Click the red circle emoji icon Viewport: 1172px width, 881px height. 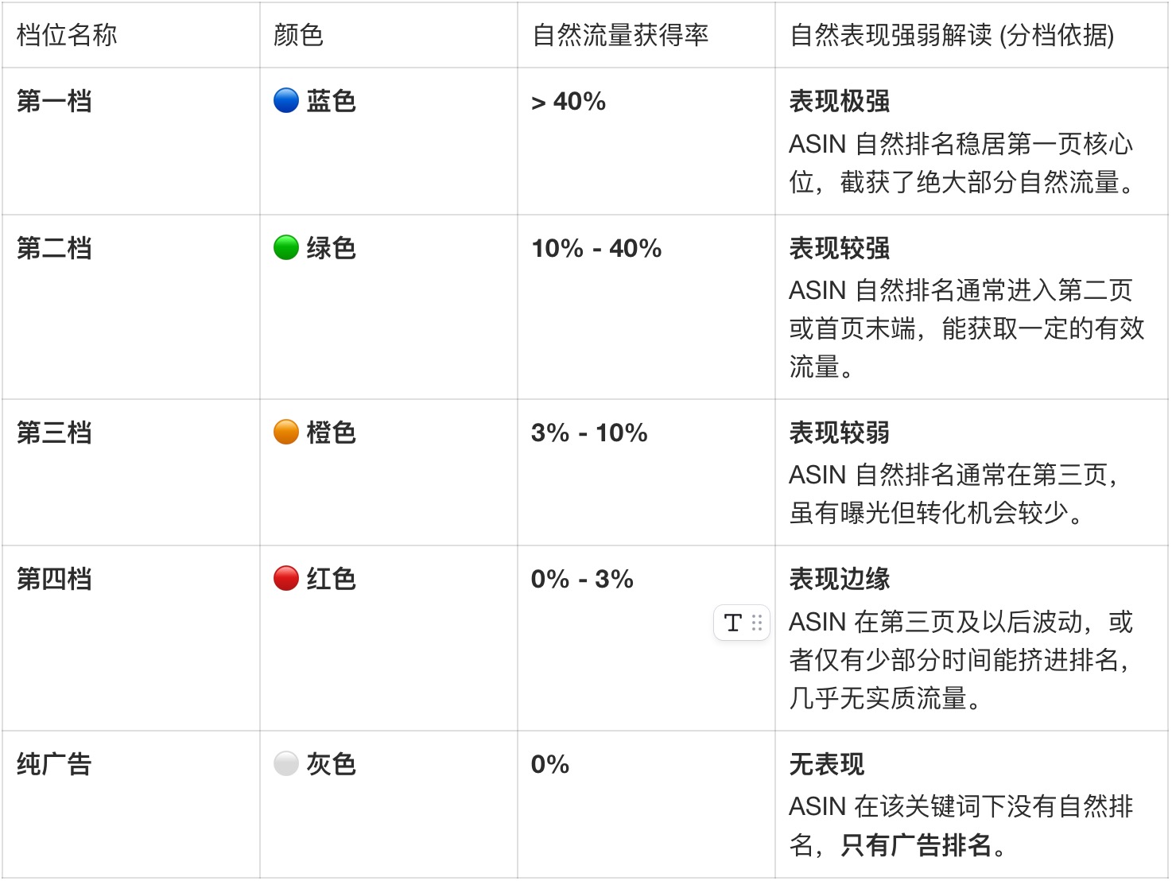coord(286,579)
